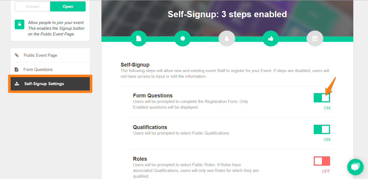Click the document step icon in progress bar

pos(139,38)
